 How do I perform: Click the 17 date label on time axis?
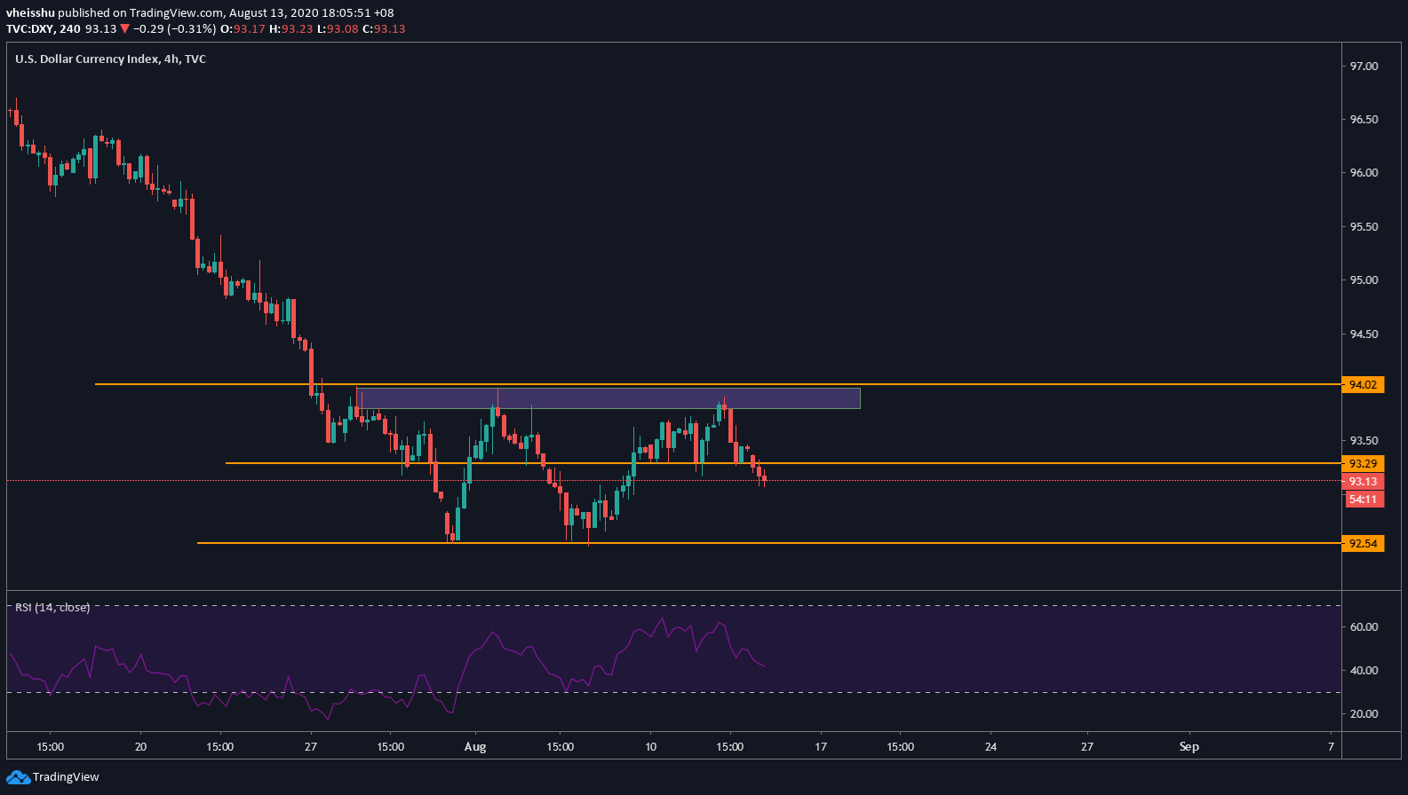(x=820, y=747)
